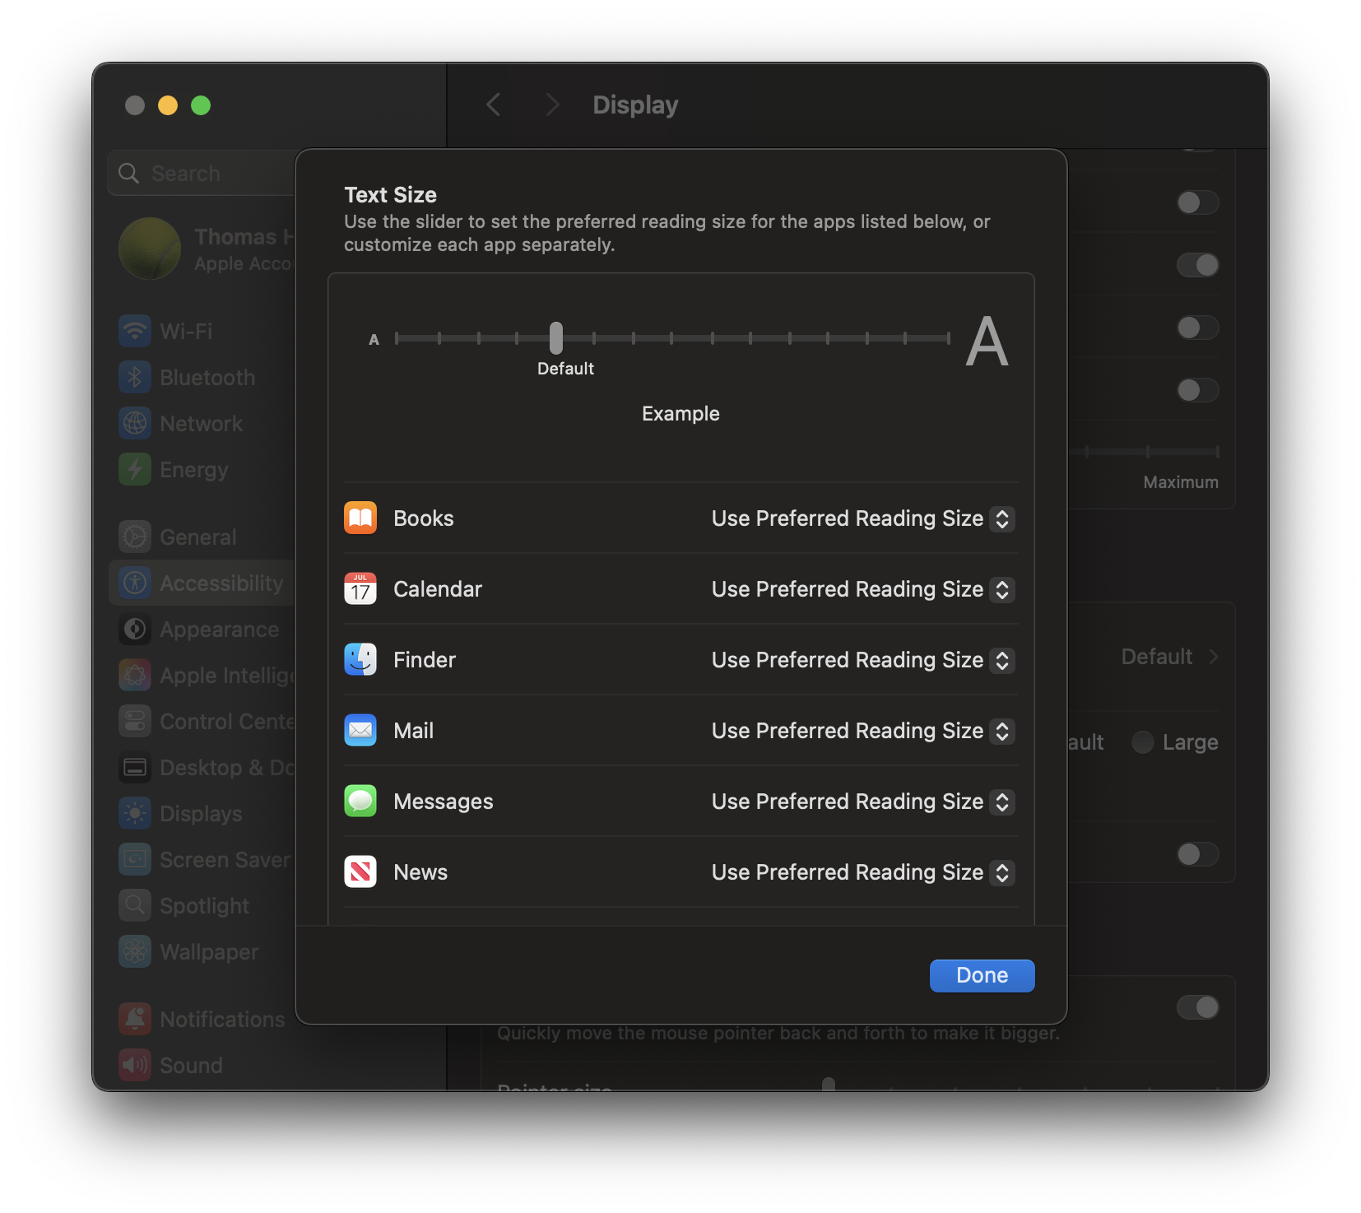The width and height of the screenshot is (1361, 1213).
Task: Expand the Default text size chevron
Action: point(1214,657)
